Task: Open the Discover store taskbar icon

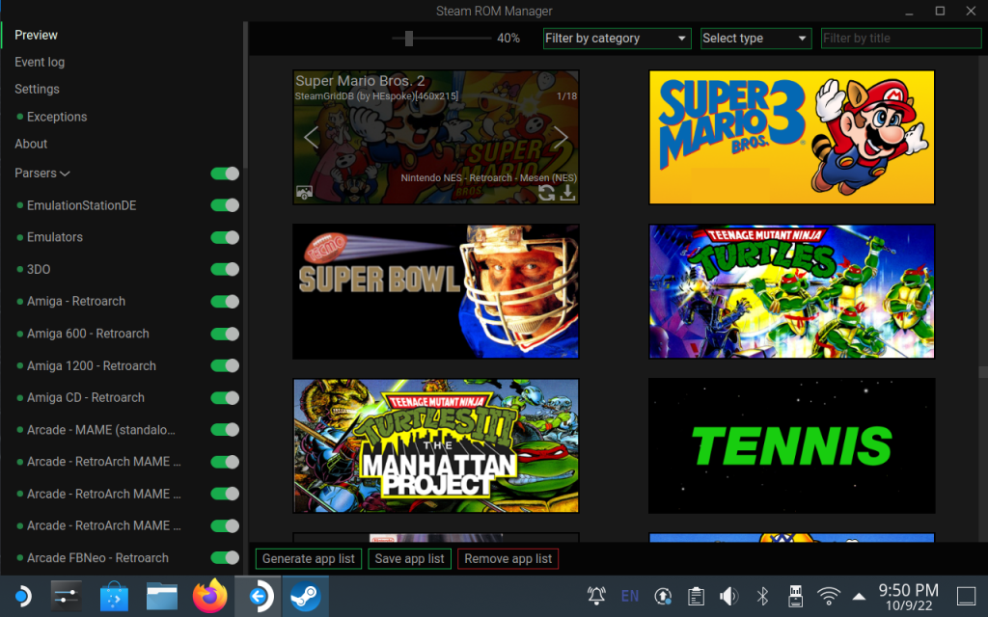Action: point(114,596)
